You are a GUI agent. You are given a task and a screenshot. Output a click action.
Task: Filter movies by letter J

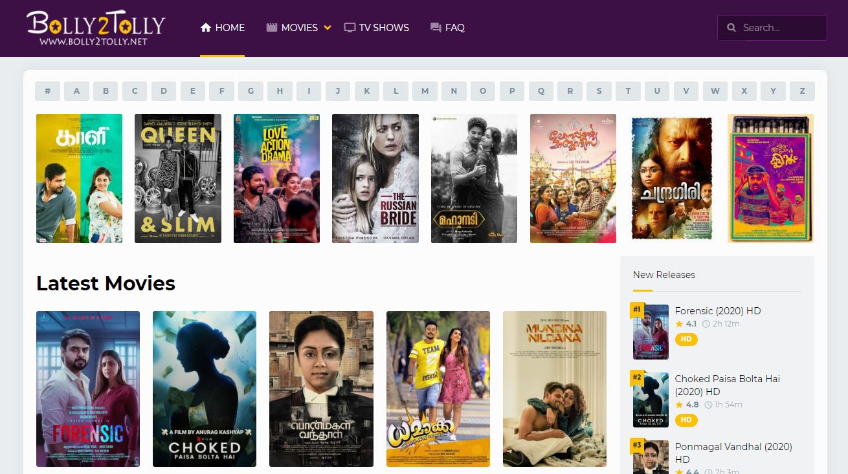(x=338, y=91)
